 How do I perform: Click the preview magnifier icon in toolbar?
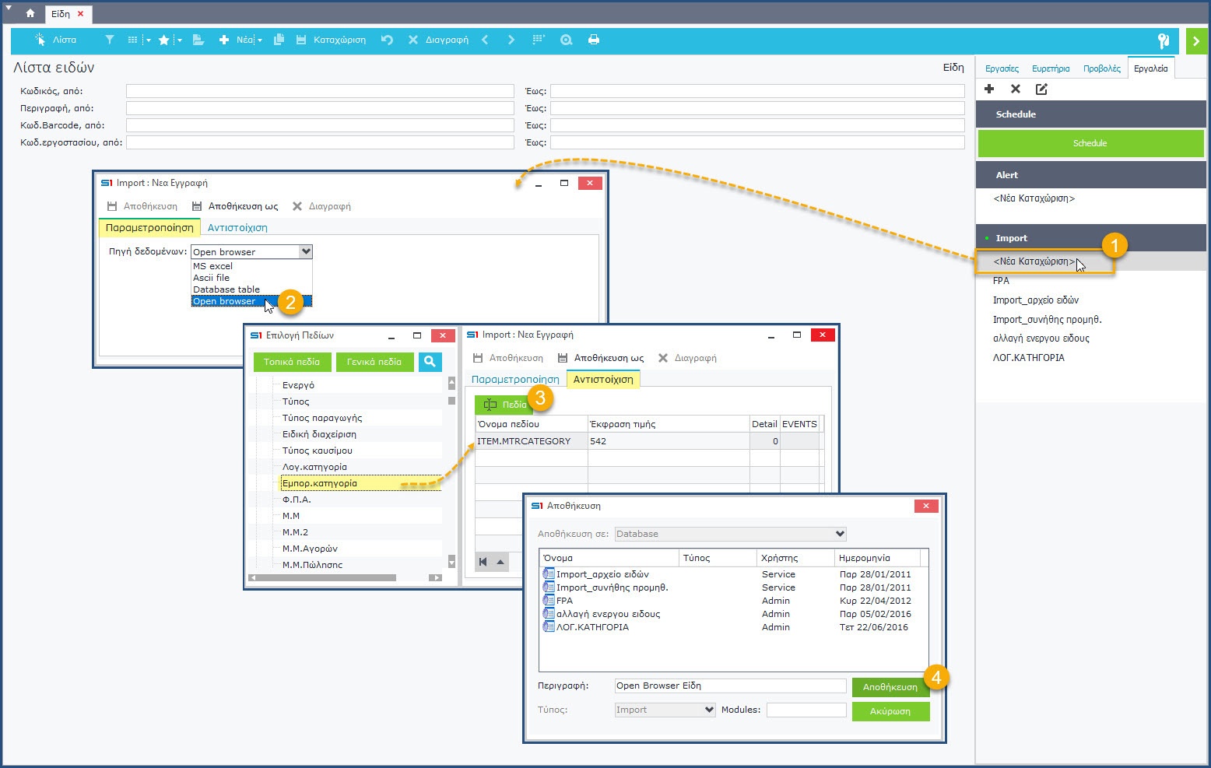pos(566,40)
